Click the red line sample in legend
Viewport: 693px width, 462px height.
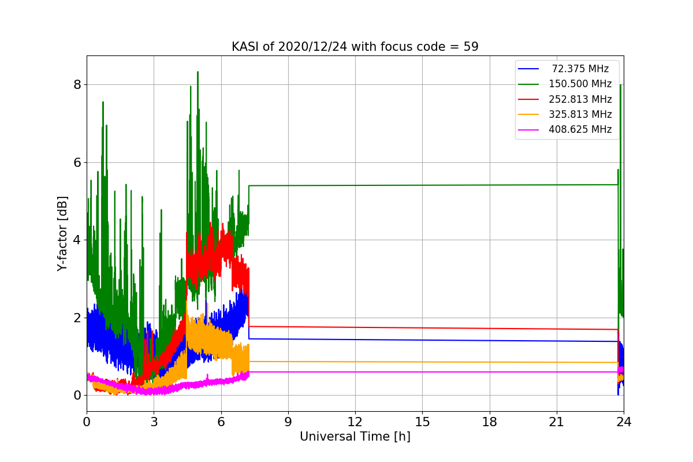(x=528, y=99)
